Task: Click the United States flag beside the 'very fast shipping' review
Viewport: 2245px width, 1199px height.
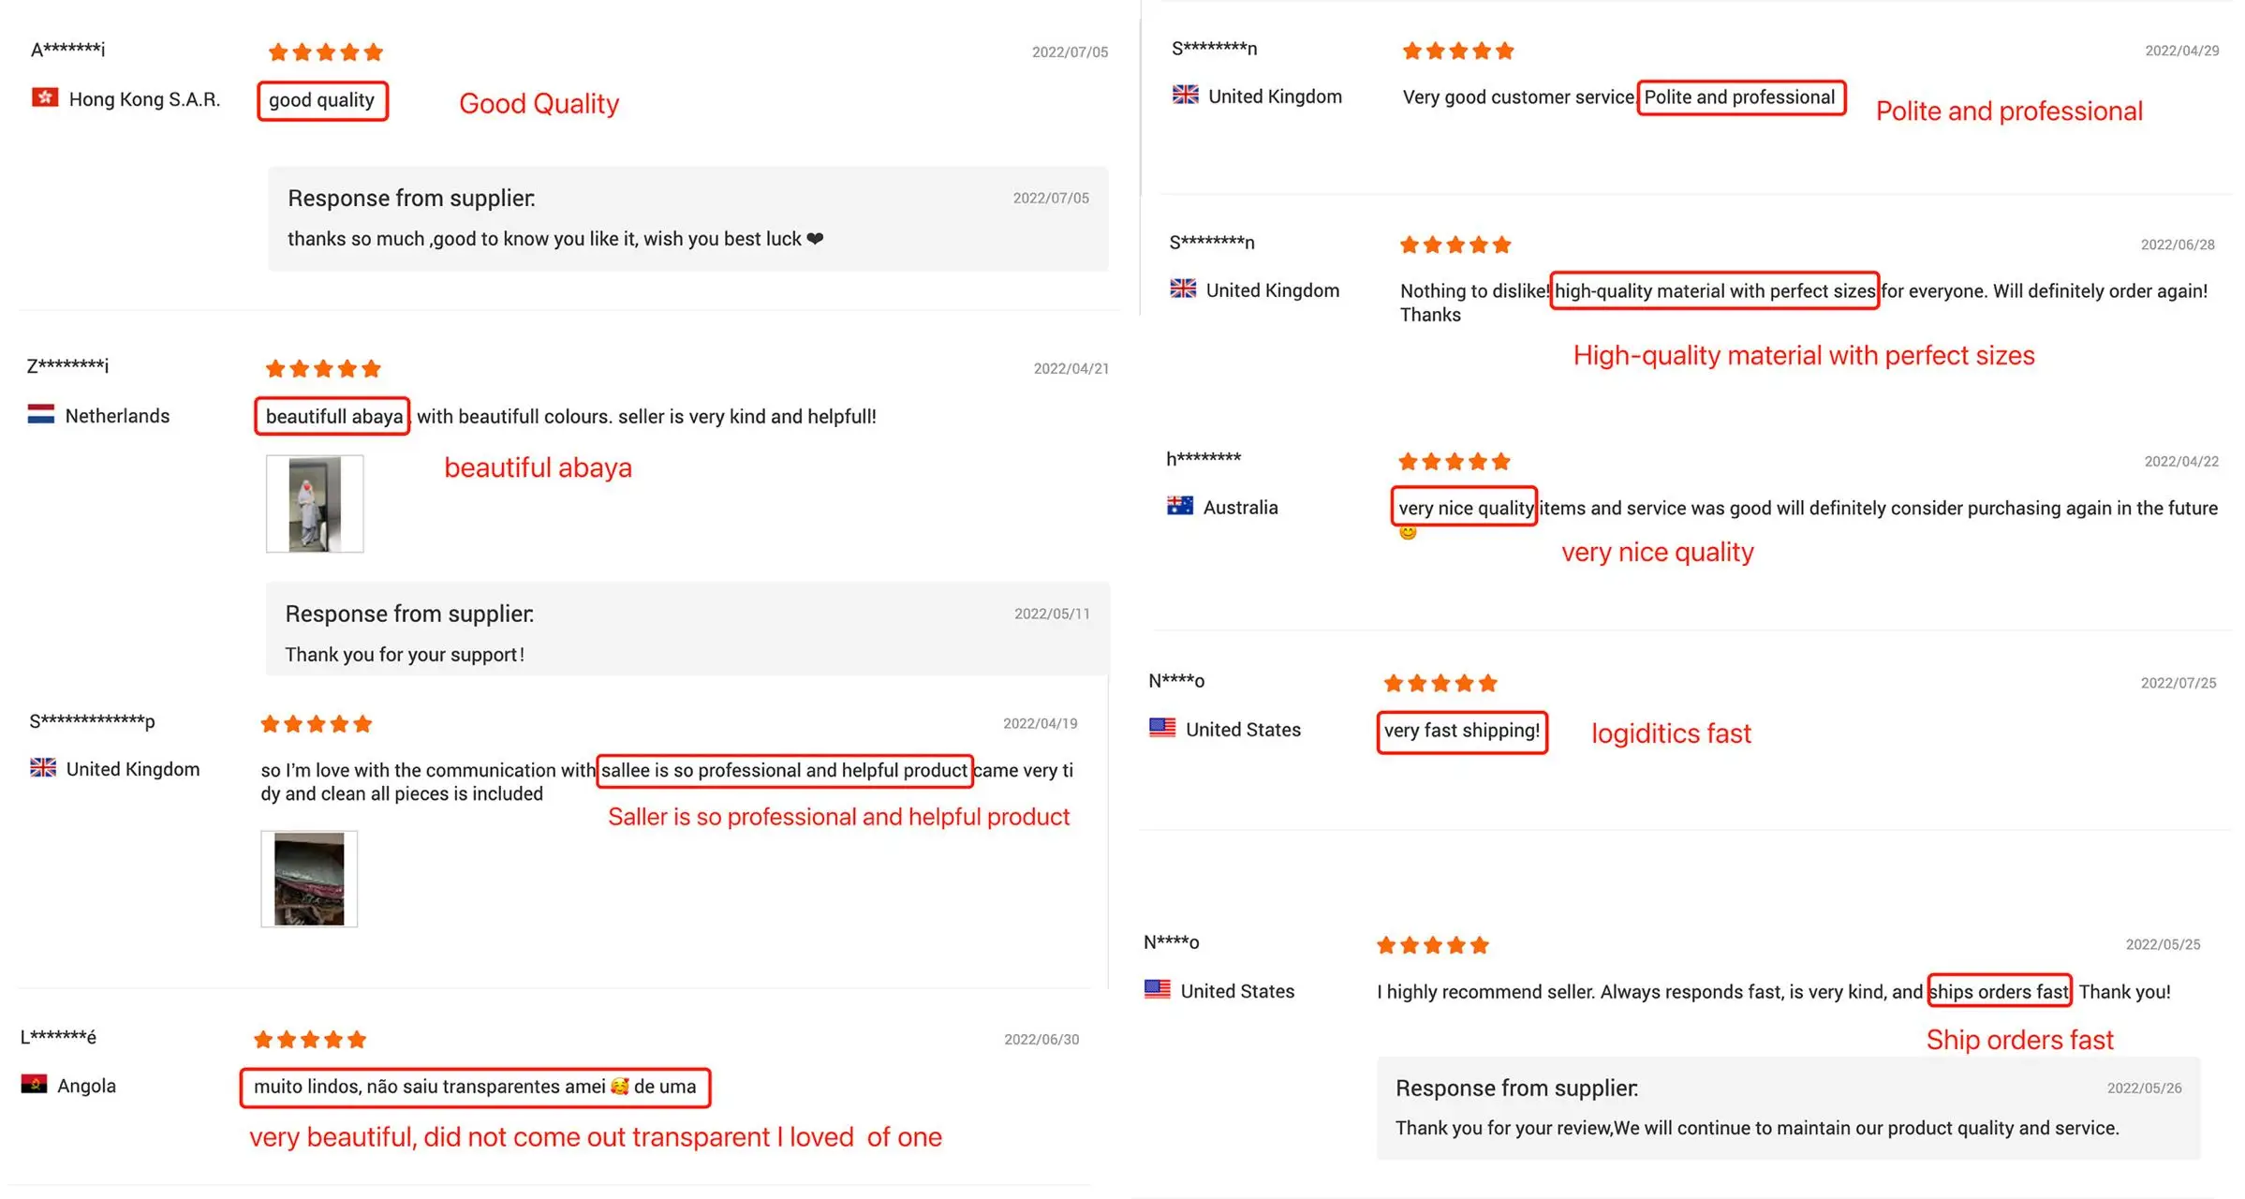Action: [x=1162, y=728]
